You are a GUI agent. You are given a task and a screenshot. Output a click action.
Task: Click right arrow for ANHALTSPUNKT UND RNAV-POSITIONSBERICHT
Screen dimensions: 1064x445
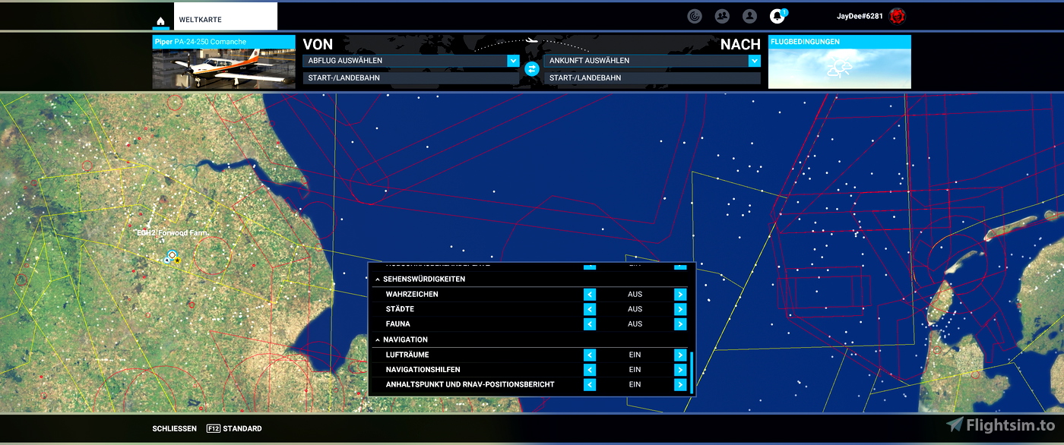click(680, 385)
